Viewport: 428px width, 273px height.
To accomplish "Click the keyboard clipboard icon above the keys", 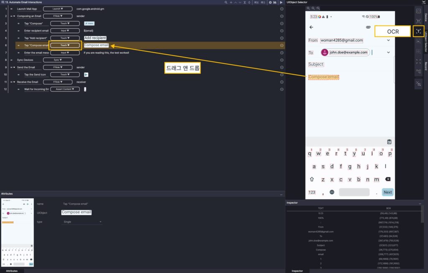I will coord(389,142).
